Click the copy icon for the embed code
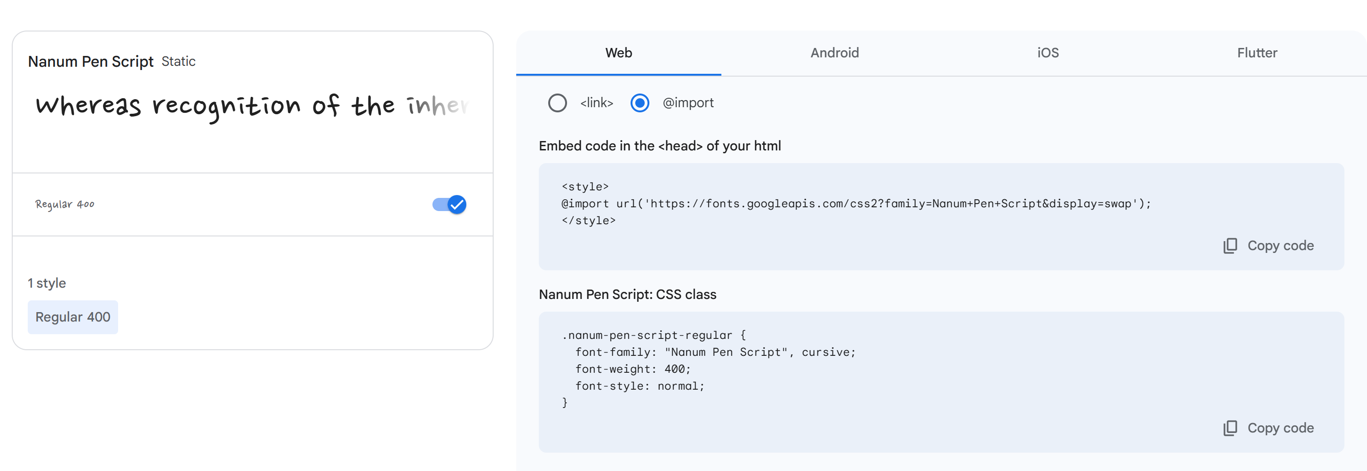The image size is (1367, 471). [x=1230, y=246]
